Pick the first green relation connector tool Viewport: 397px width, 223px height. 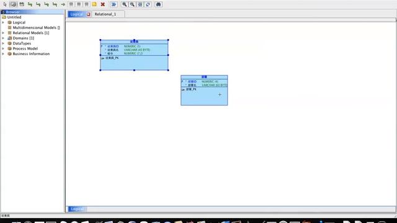(x=30, y=4)
